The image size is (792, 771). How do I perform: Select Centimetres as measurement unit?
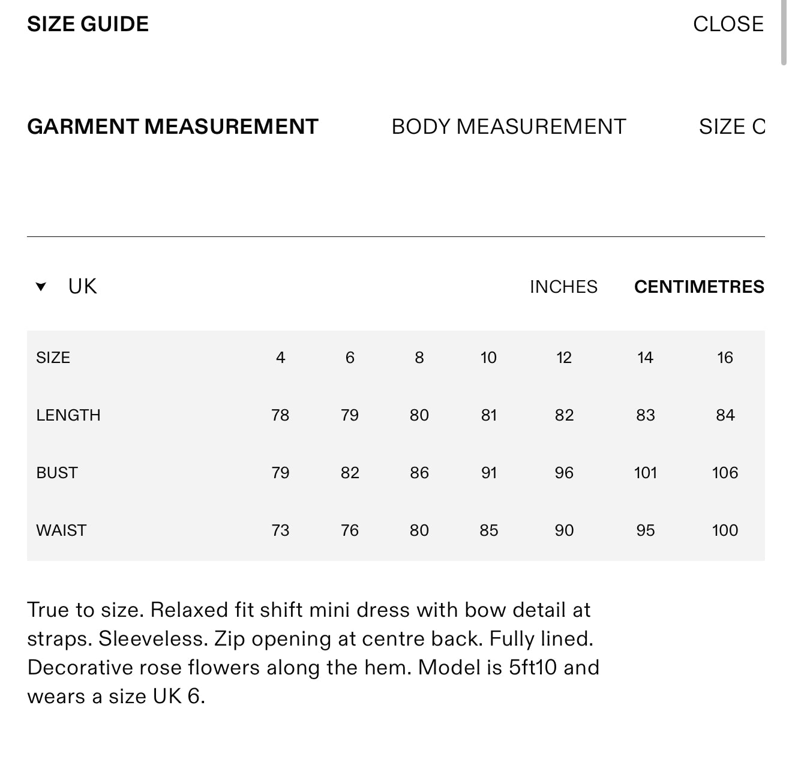pos(699,287)
